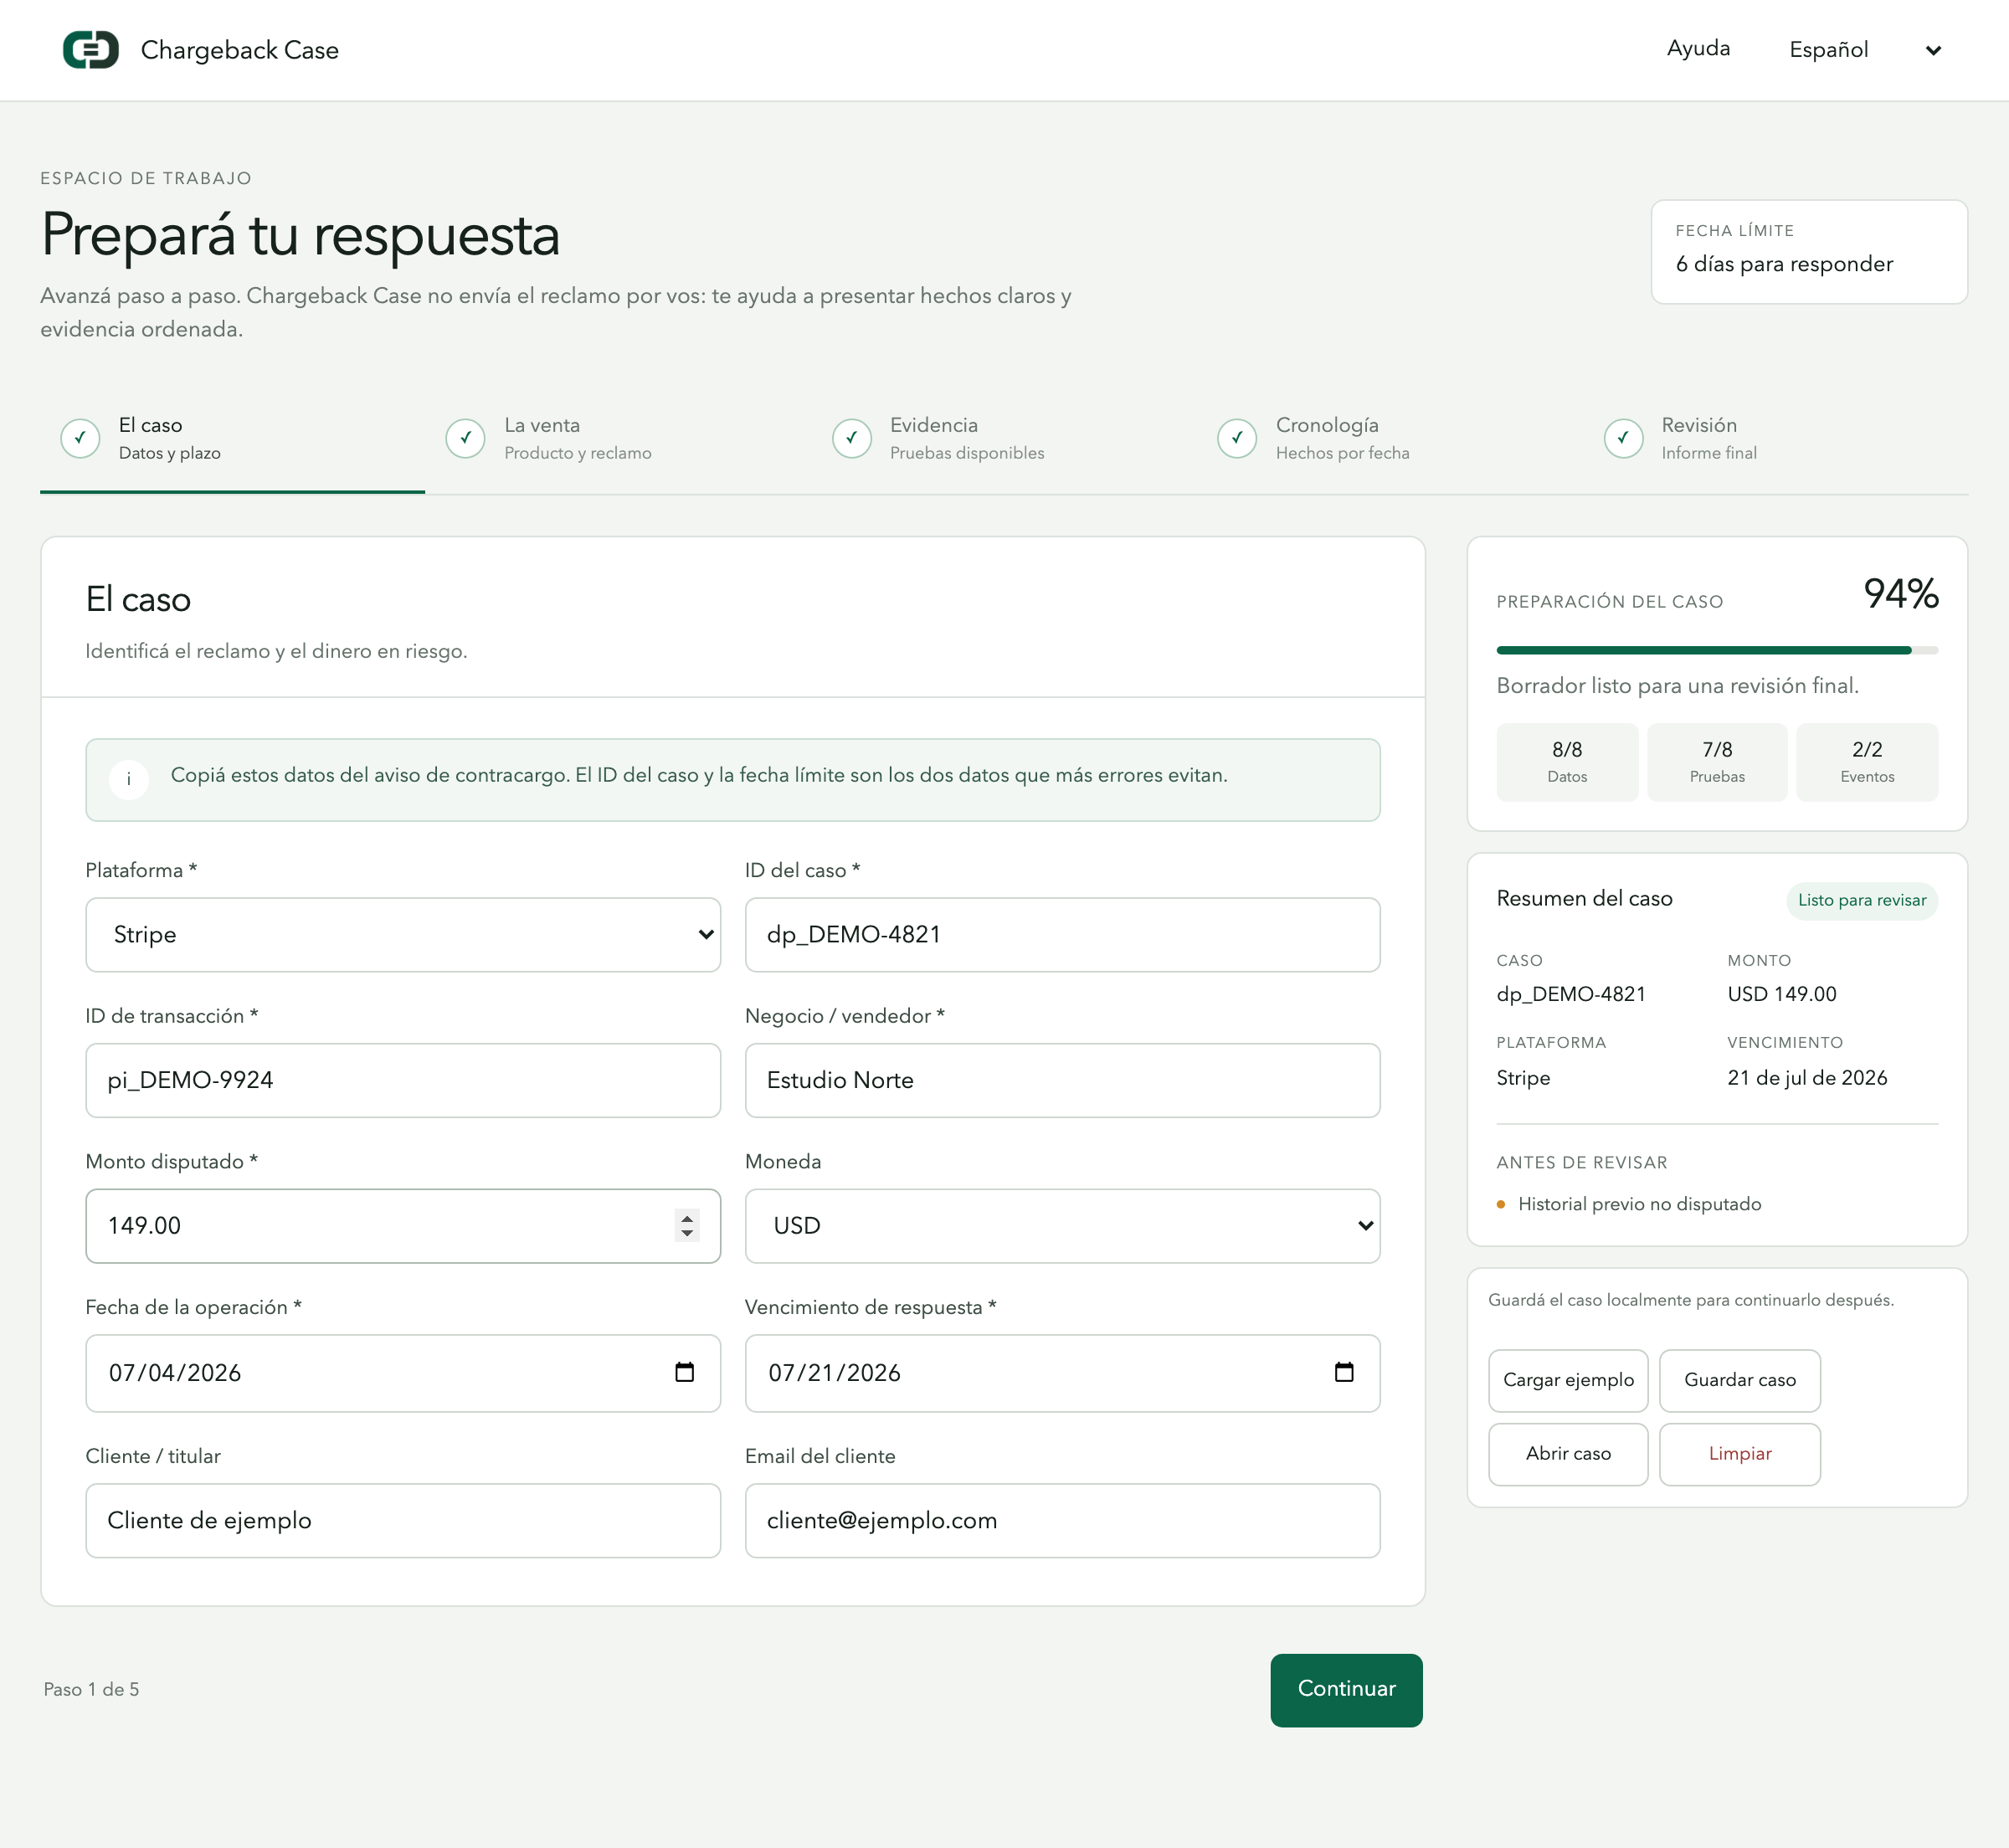The width and height of the screenshot is (2009, 1848).
Task: Focus the Email del cliente field
Action: [x=1062, y=1520]
